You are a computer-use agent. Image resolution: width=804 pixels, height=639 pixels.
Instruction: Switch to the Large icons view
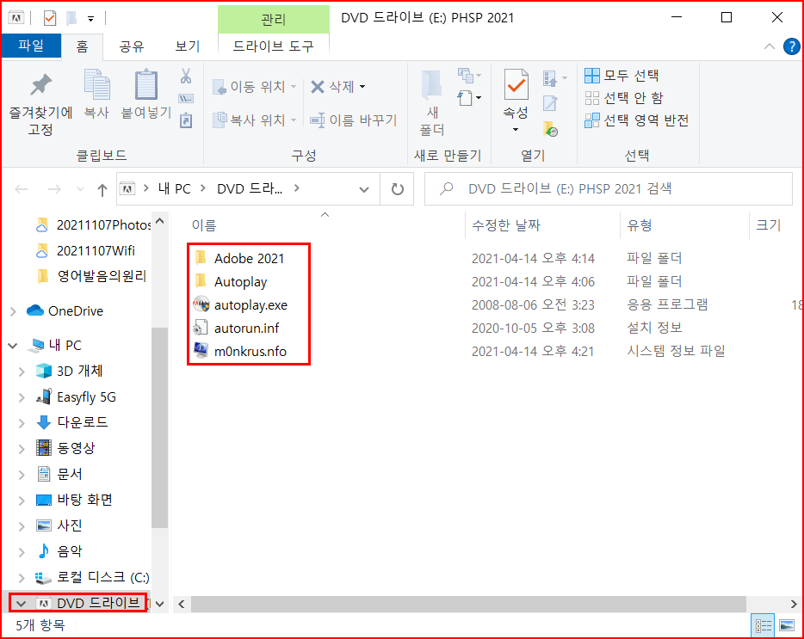(787, 625)
